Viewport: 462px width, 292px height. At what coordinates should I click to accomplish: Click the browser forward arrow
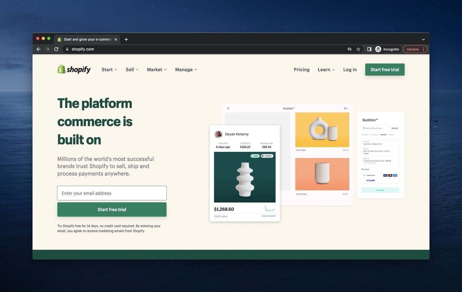click(47, 49)
